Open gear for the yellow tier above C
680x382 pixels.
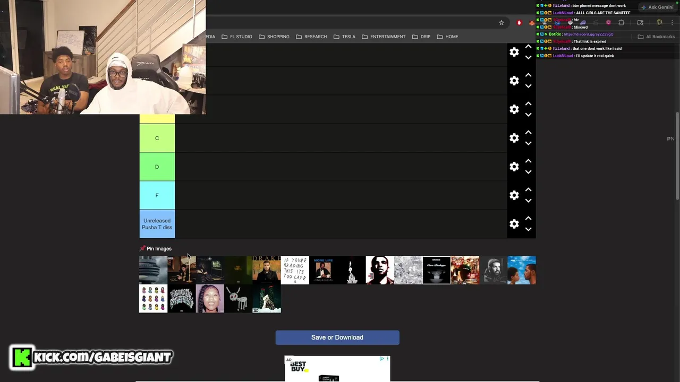[514, 109]
